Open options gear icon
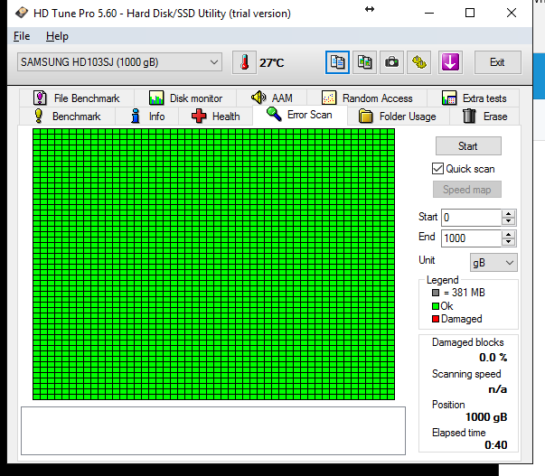Image resolution: width=545 pixels, height=476 pixels. pyautogui.click(x=419, y=62)
